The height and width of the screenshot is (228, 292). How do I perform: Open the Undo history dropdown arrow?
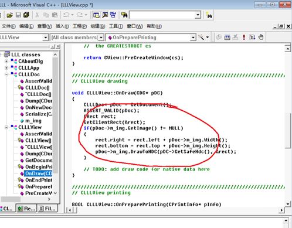pos(73,15)
